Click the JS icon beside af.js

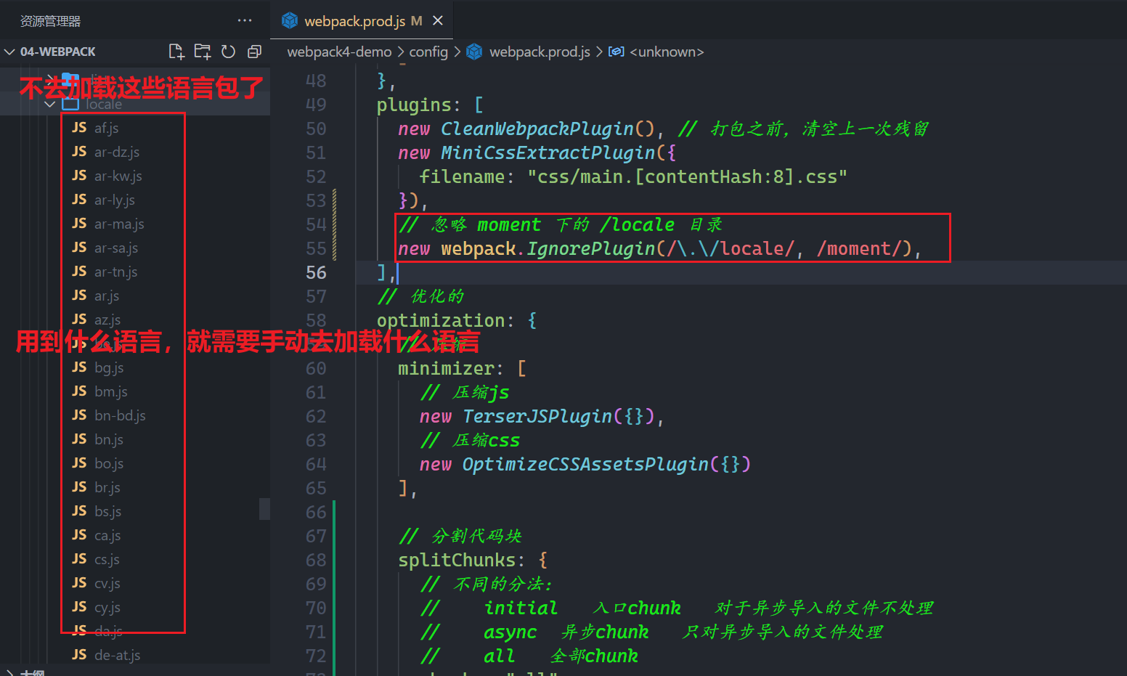tap(79, 128)
